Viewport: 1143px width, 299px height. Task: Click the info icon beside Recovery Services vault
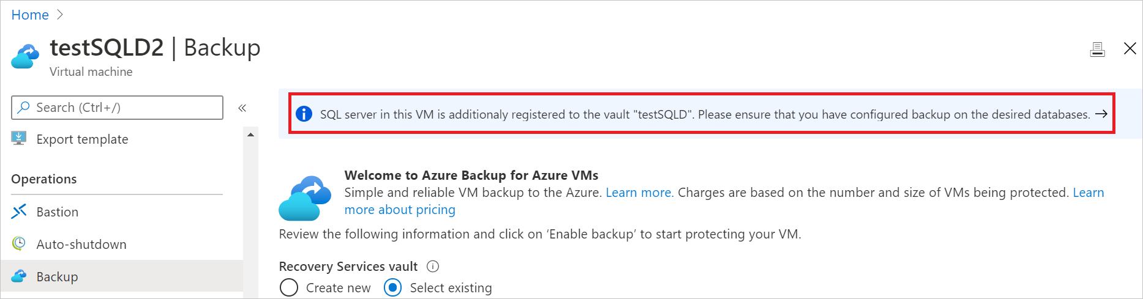[433, 267]
